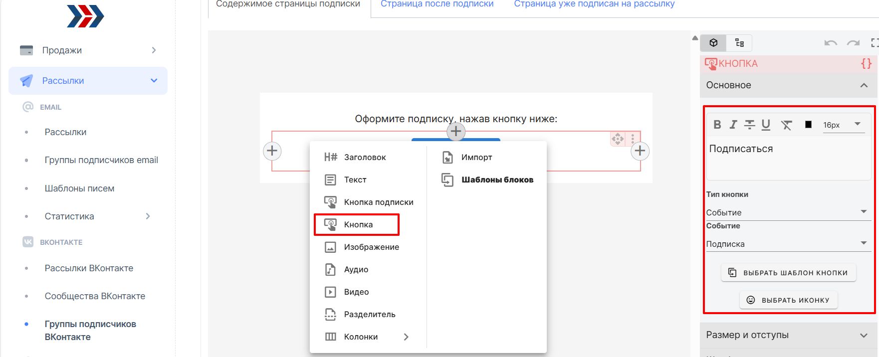Viewport: 879px width, 357px height.
Task: Expand the Колонки submenu
Action: [x=368, y=337]
